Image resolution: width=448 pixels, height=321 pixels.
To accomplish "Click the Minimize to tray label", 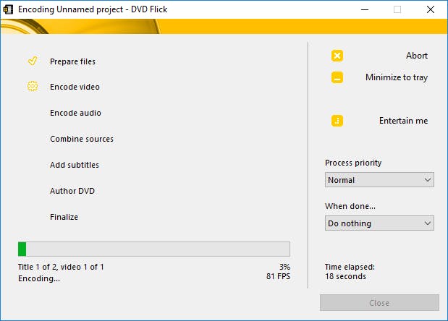I will click(396, 77).
